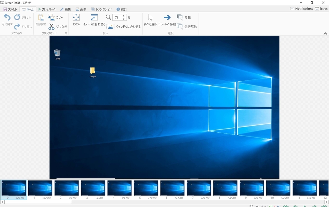Open the ファイル ribbon tab
The width and height of the screenshot is (329, 207).
tap(10, 9)
